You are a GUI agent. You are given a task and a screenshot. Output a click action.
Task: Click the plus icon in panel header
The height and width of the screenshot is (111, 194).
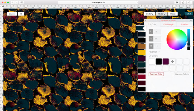coord(191,21)
